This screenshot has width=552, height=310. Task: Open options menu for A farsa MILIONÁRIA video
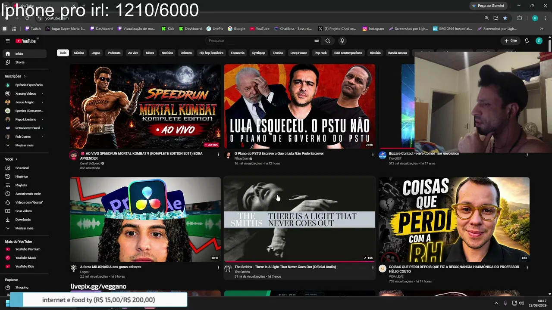click(218, 267)
